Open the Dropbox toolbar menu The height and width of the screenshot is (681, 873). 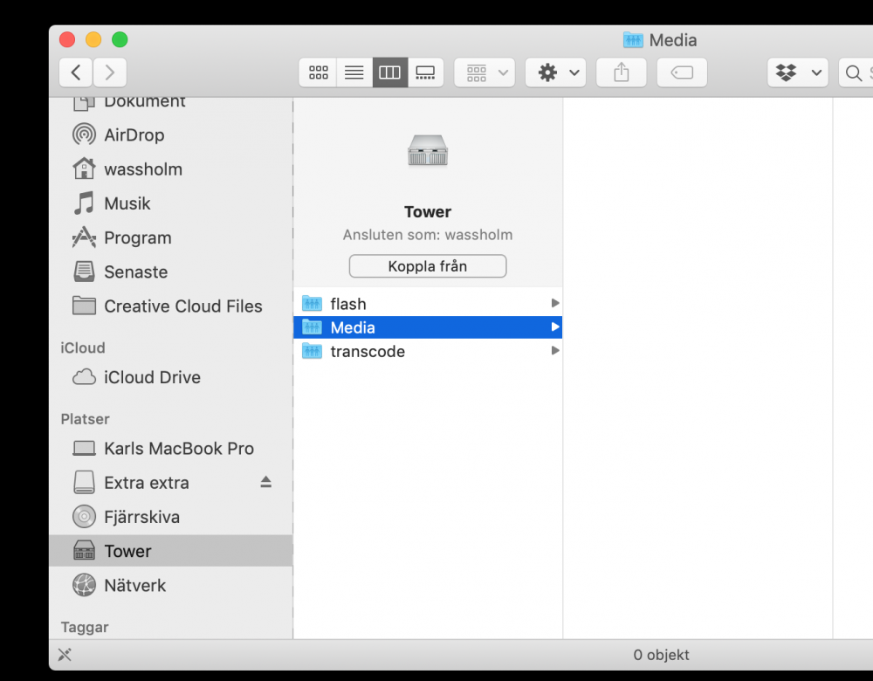(x=798, y=72)
